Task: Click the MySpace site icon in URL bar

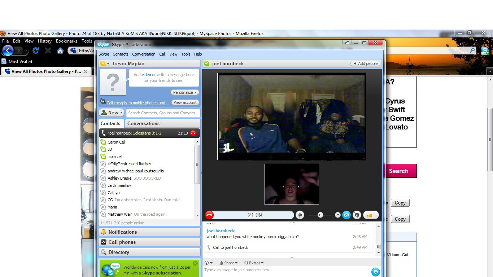Action: (73, 50)
